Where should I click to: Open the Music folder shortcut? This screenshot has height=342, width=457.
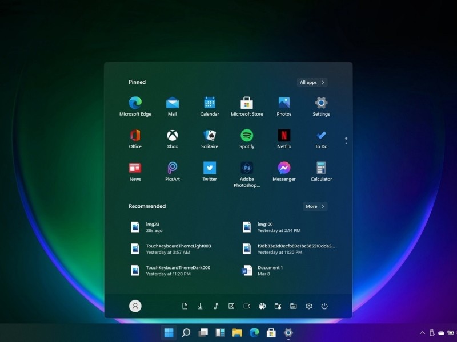point(215,306)
